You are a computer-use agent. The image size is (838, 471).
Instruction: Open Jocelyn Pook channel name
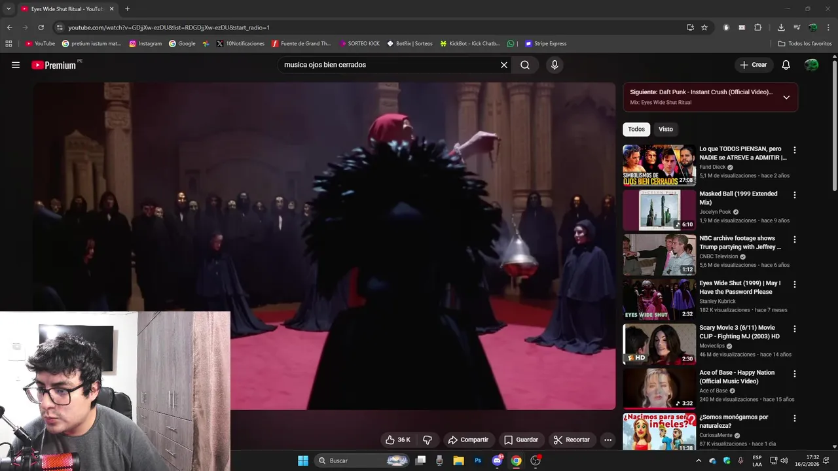pos(715,212)
